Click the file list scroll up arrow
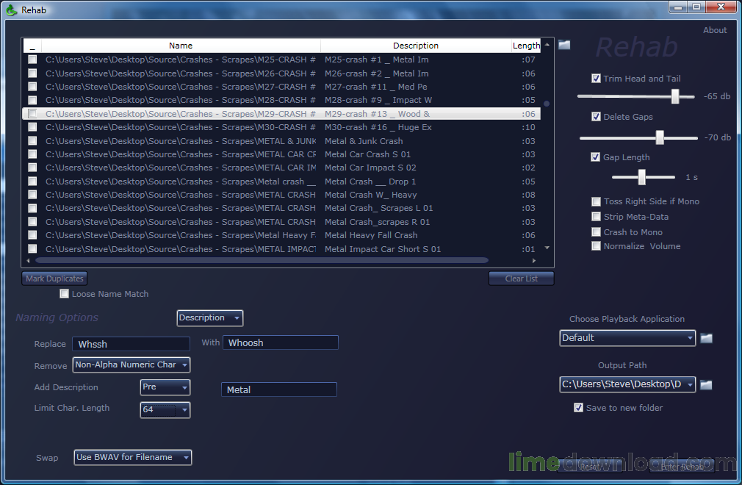This screenshot has height=485, width=742. (547, 45)
